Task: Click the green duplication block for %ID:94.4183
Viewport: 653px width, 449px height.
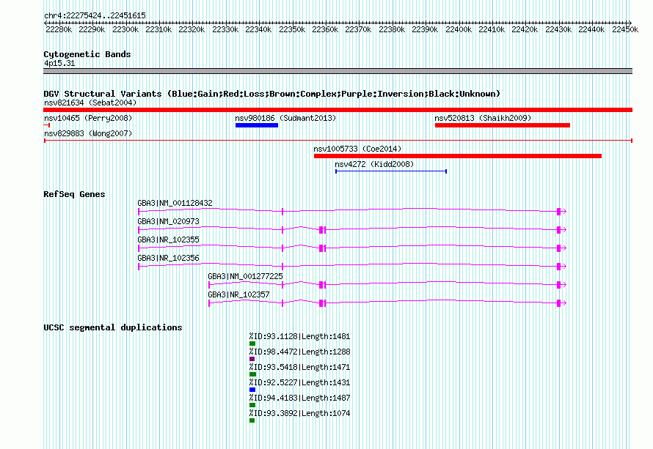Action: 252,405
